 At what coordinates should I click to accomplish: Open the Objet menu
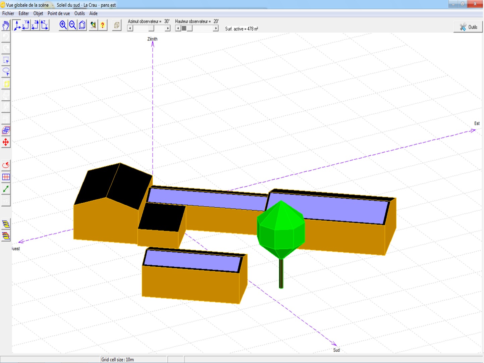[38, 13]
